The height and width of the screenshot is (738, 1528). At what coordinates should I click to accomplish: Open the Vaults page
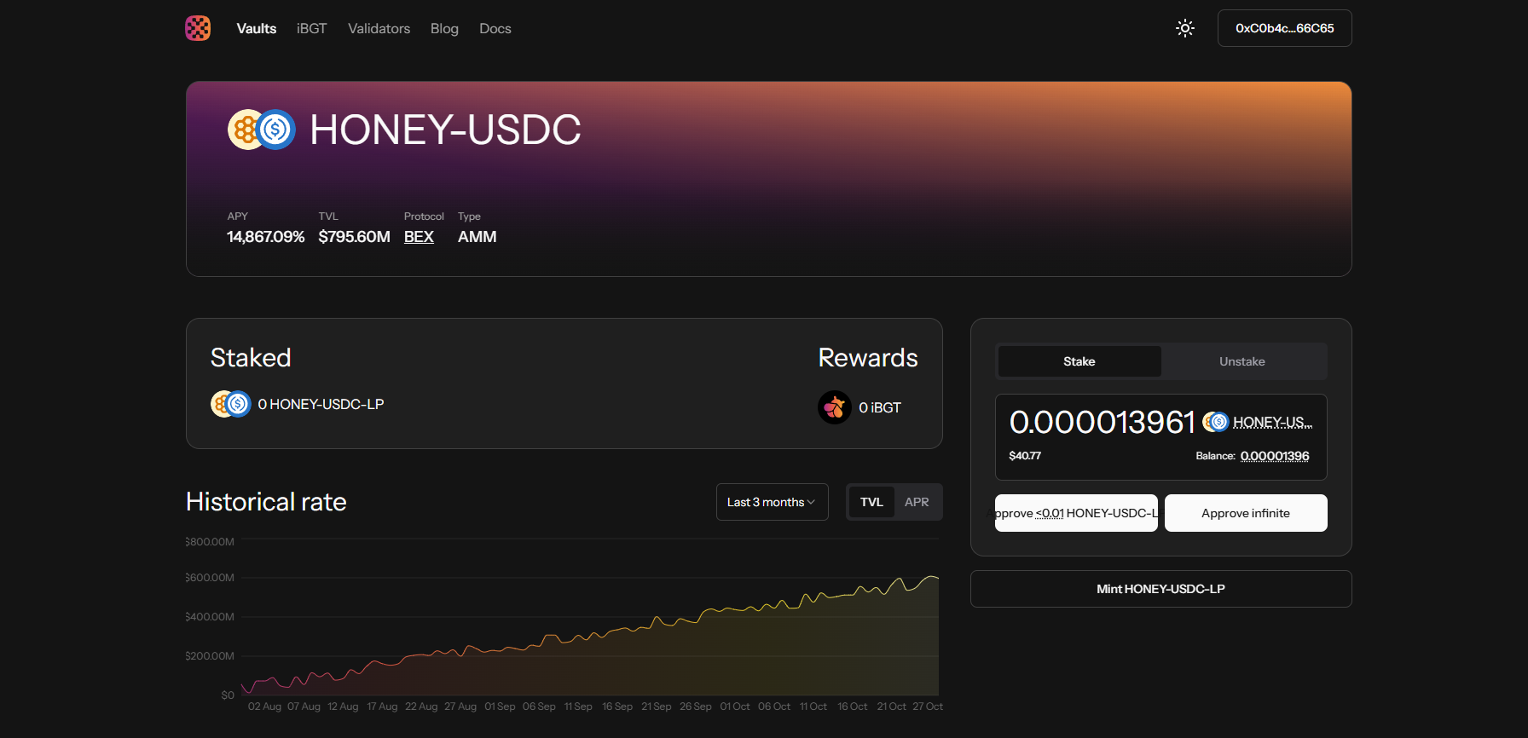[x=256, y=28]
